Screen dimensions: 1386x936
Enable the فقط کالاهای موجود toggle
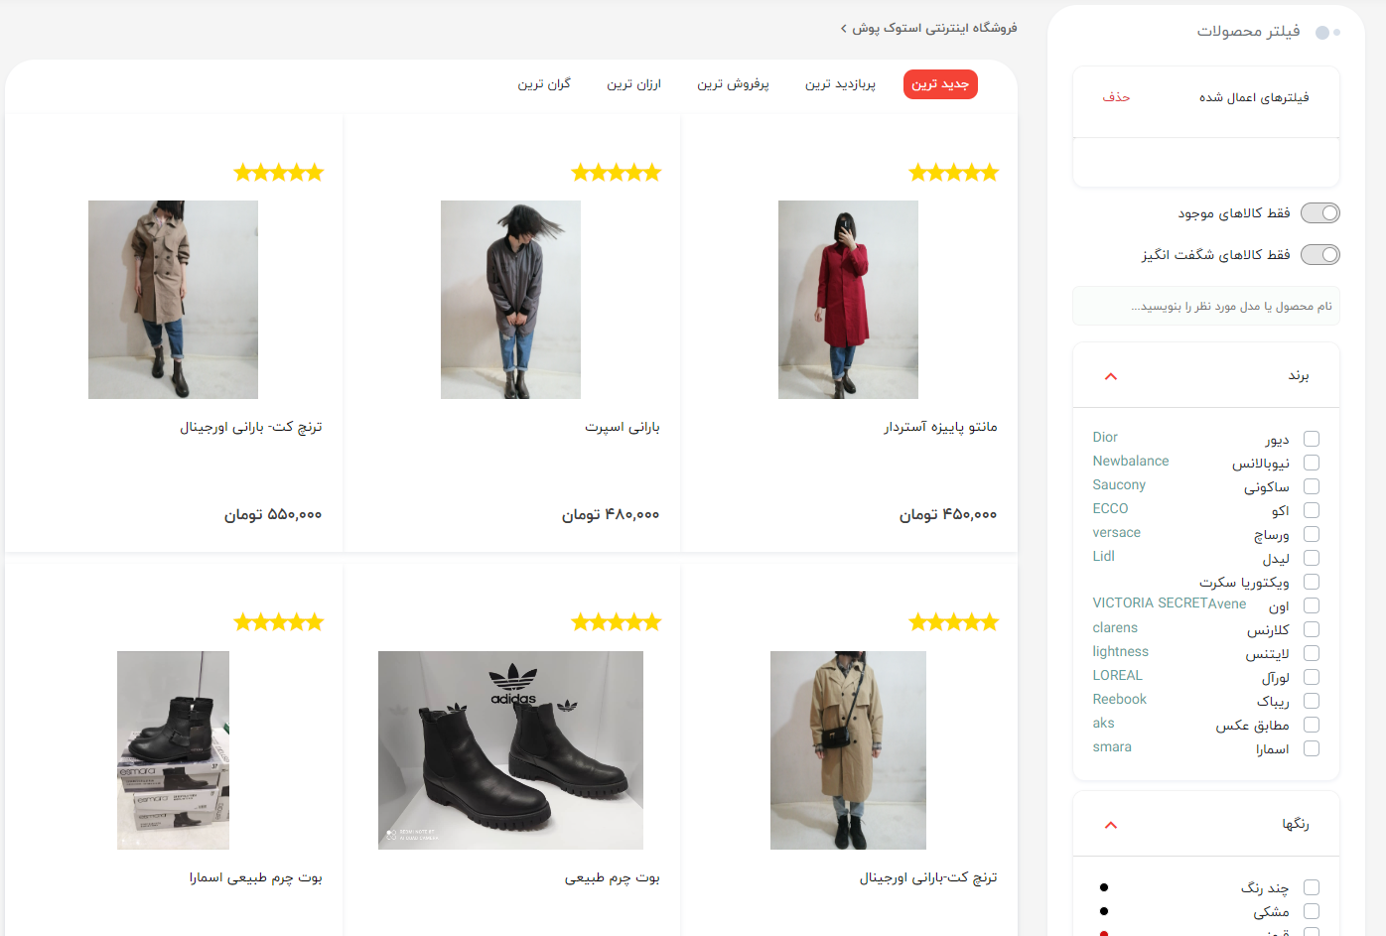tap(1319, 213)
